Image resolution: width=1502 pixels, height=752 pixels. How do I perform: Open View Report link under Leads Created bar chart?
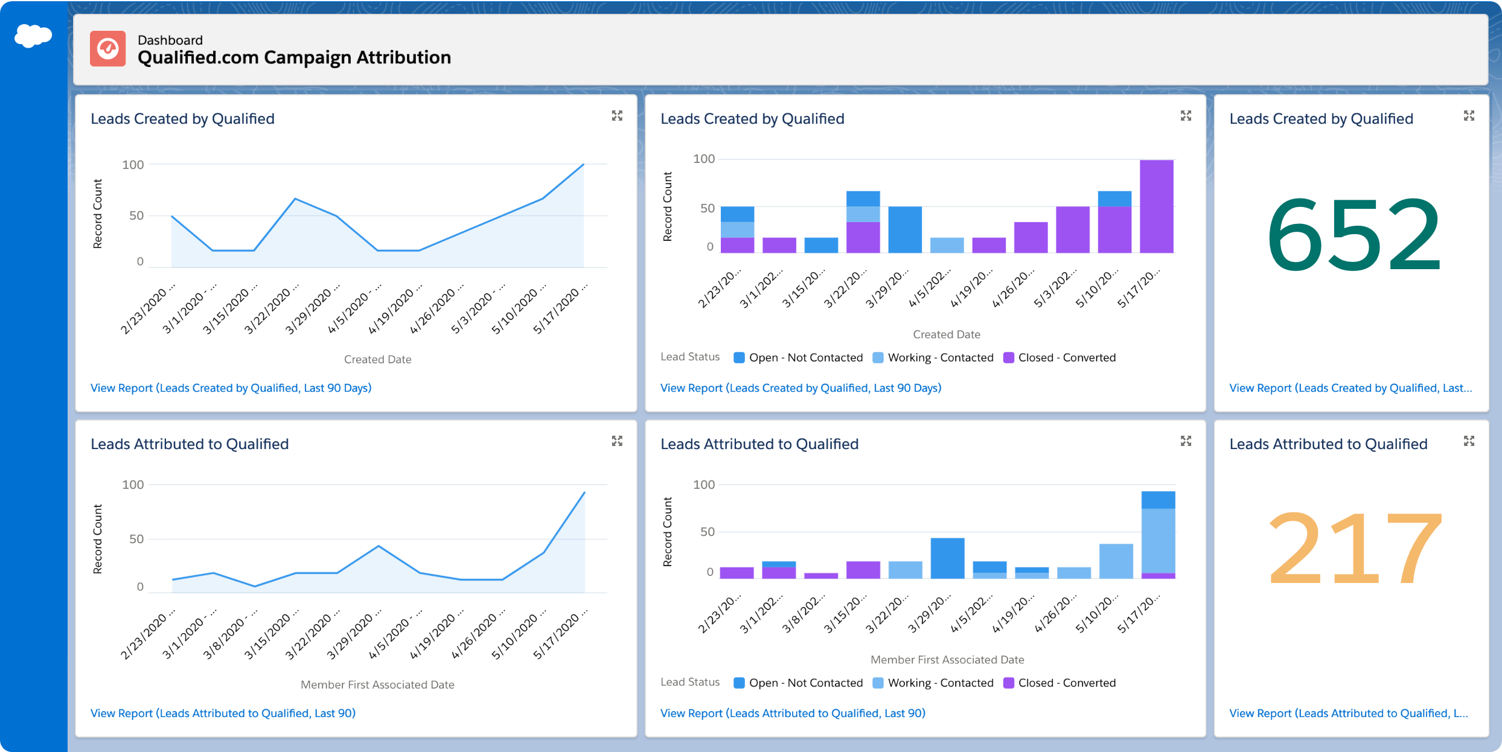coord(801,388)
